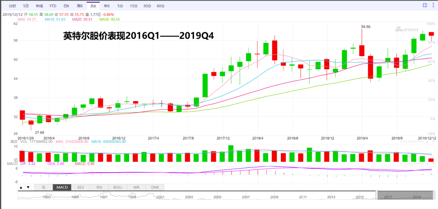Select 无 to hide the indicator
The image size is (438, 209).
[43, 187]
